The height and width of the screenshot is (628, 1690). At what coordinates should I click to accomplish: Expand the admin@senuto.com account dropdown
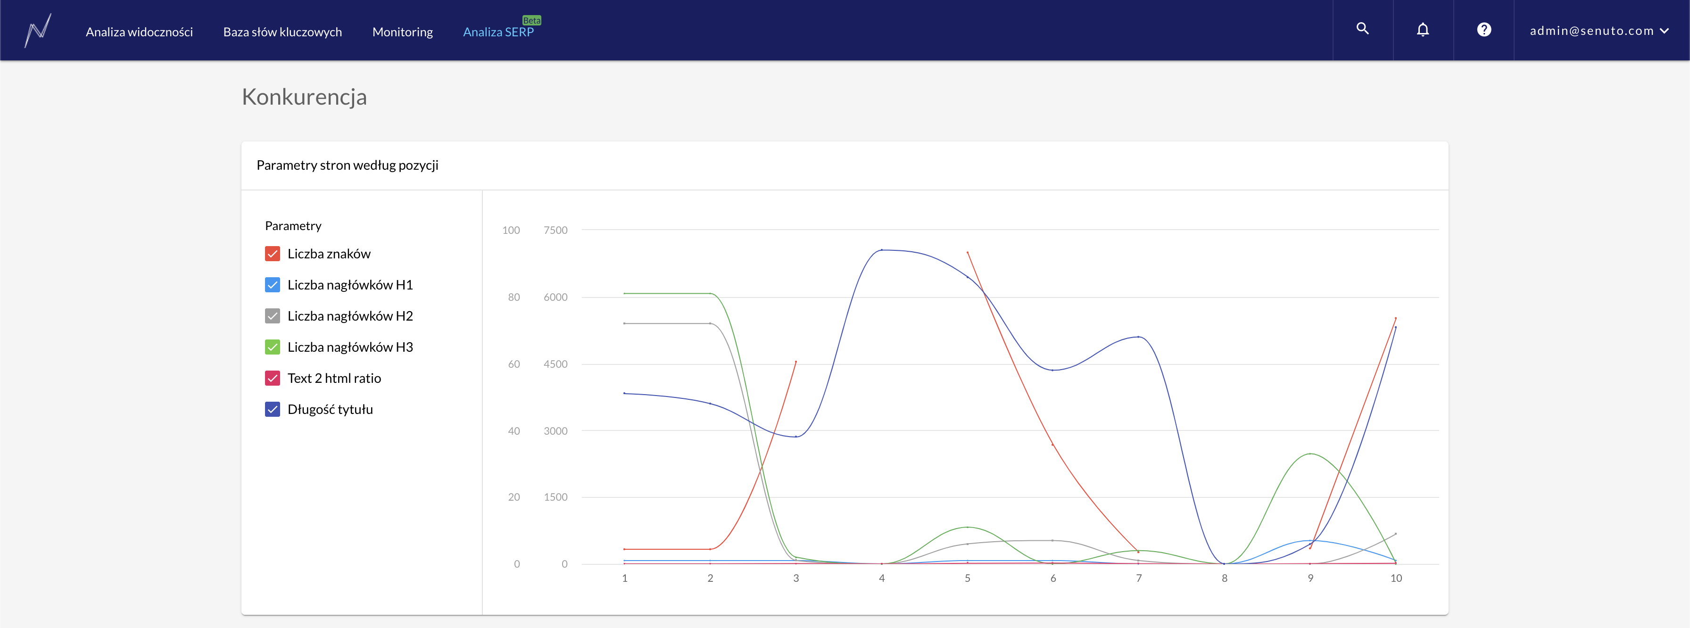(1599, 31)
